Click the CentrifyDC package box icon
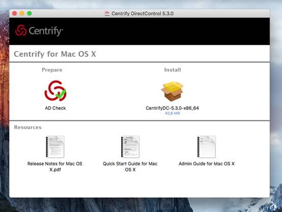Screen dimensions: 282x212 point(172,91)
